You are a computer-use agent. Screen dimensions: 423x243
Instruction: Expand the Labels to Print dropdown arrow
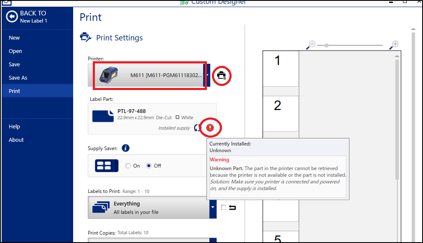213,207
